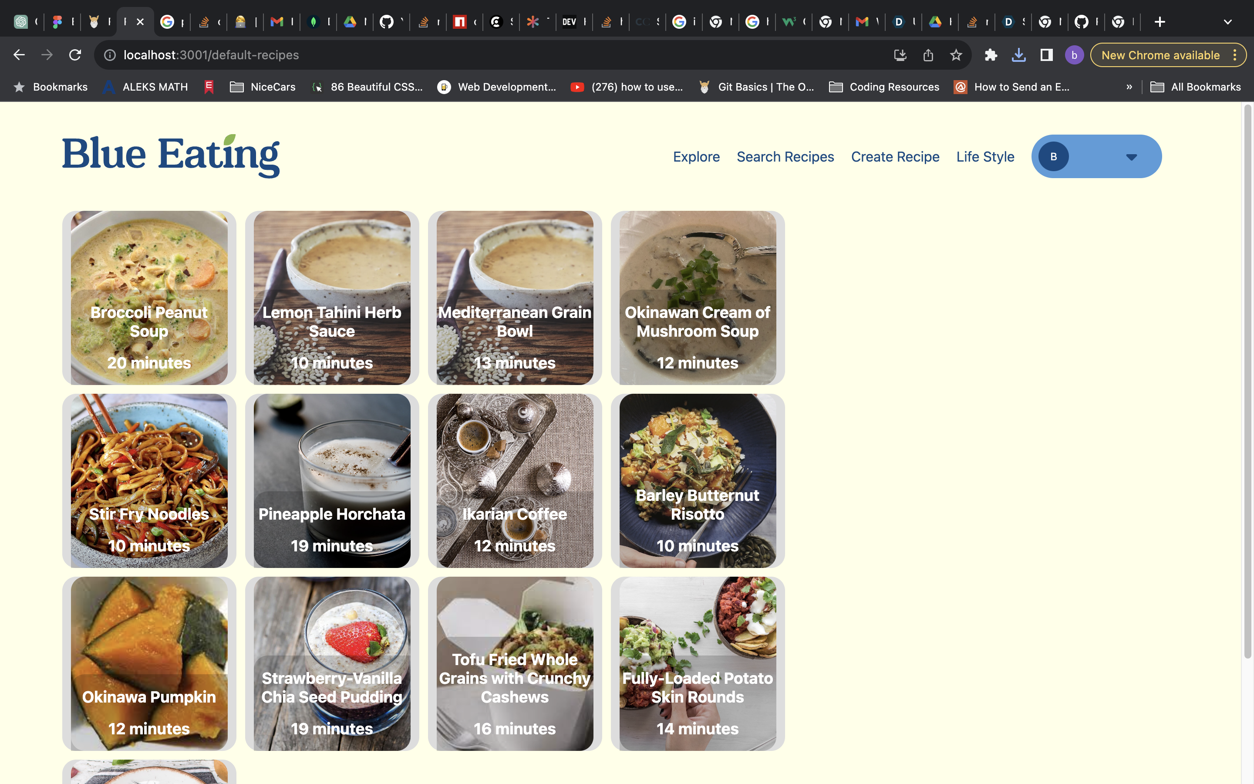Click the install app icon in address bar

click(900, 55)
